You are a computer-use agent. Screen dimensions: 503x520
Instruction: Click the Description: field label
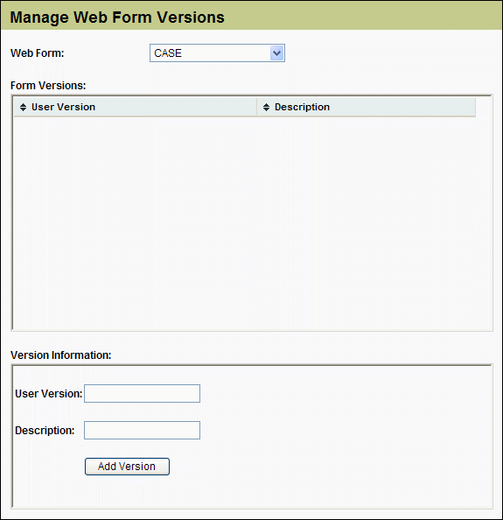click(x=45, y=431)
